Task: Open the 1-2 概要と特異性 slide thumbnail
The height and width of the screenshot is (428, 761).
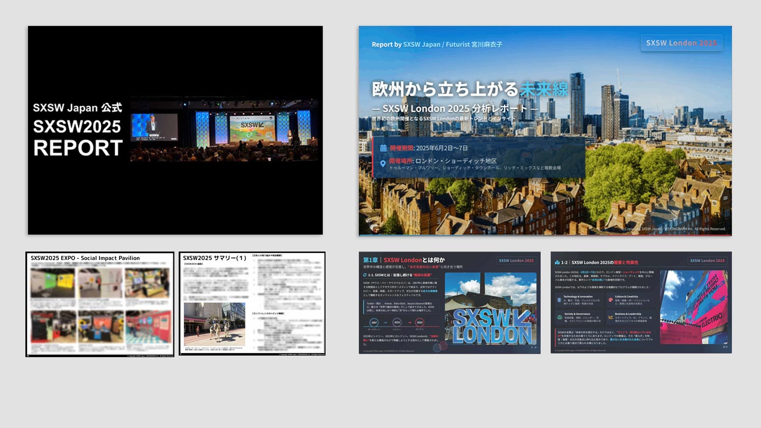Action: [641, 303]
